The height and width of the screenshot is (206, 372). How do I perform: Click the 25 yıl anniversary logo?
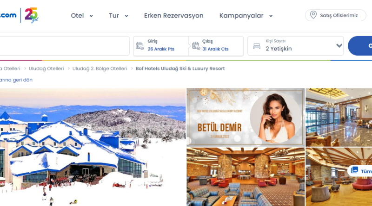(x=32, y=15)
